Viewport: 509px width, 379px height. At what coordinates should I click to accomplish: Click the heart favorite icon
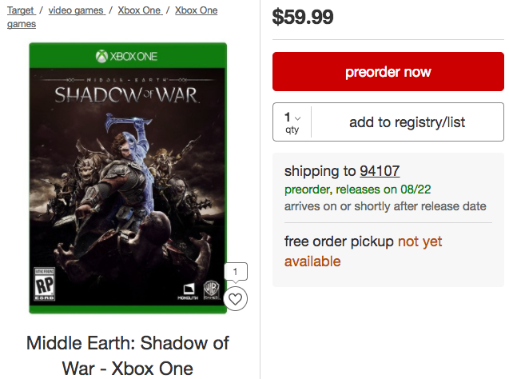[x=235, y=299]
